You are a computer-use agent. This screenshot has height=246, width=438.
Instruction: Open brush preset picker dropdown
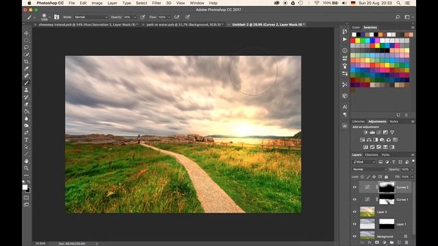point(49,17)
